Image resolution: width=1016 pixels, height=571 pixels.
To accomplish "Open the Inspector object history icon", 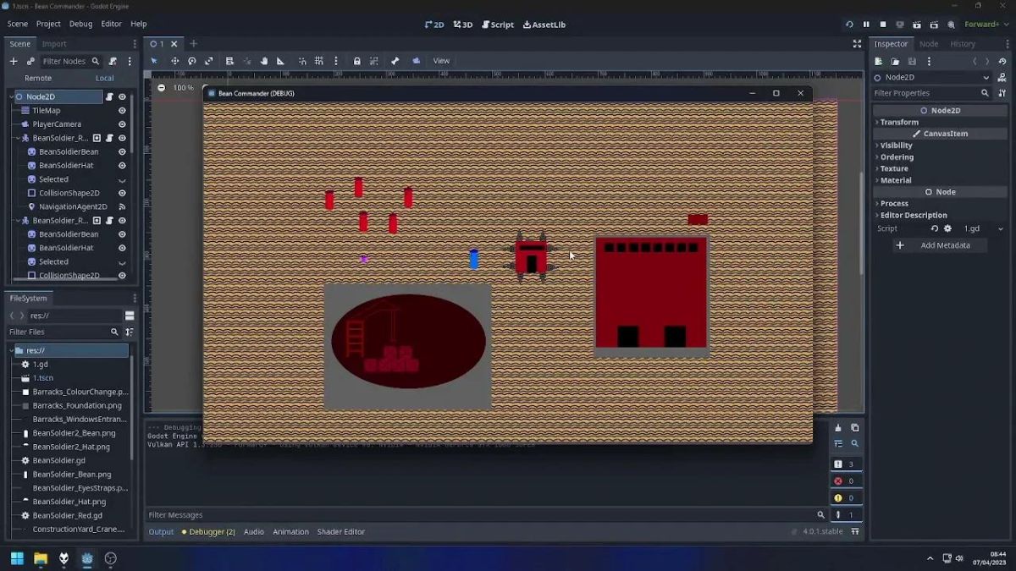I will click(1002, 61).
